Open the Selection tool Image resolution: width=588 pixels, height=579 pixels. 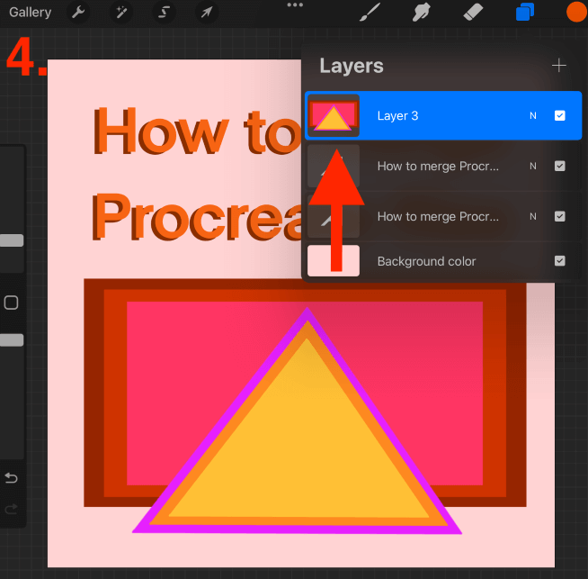164,13
